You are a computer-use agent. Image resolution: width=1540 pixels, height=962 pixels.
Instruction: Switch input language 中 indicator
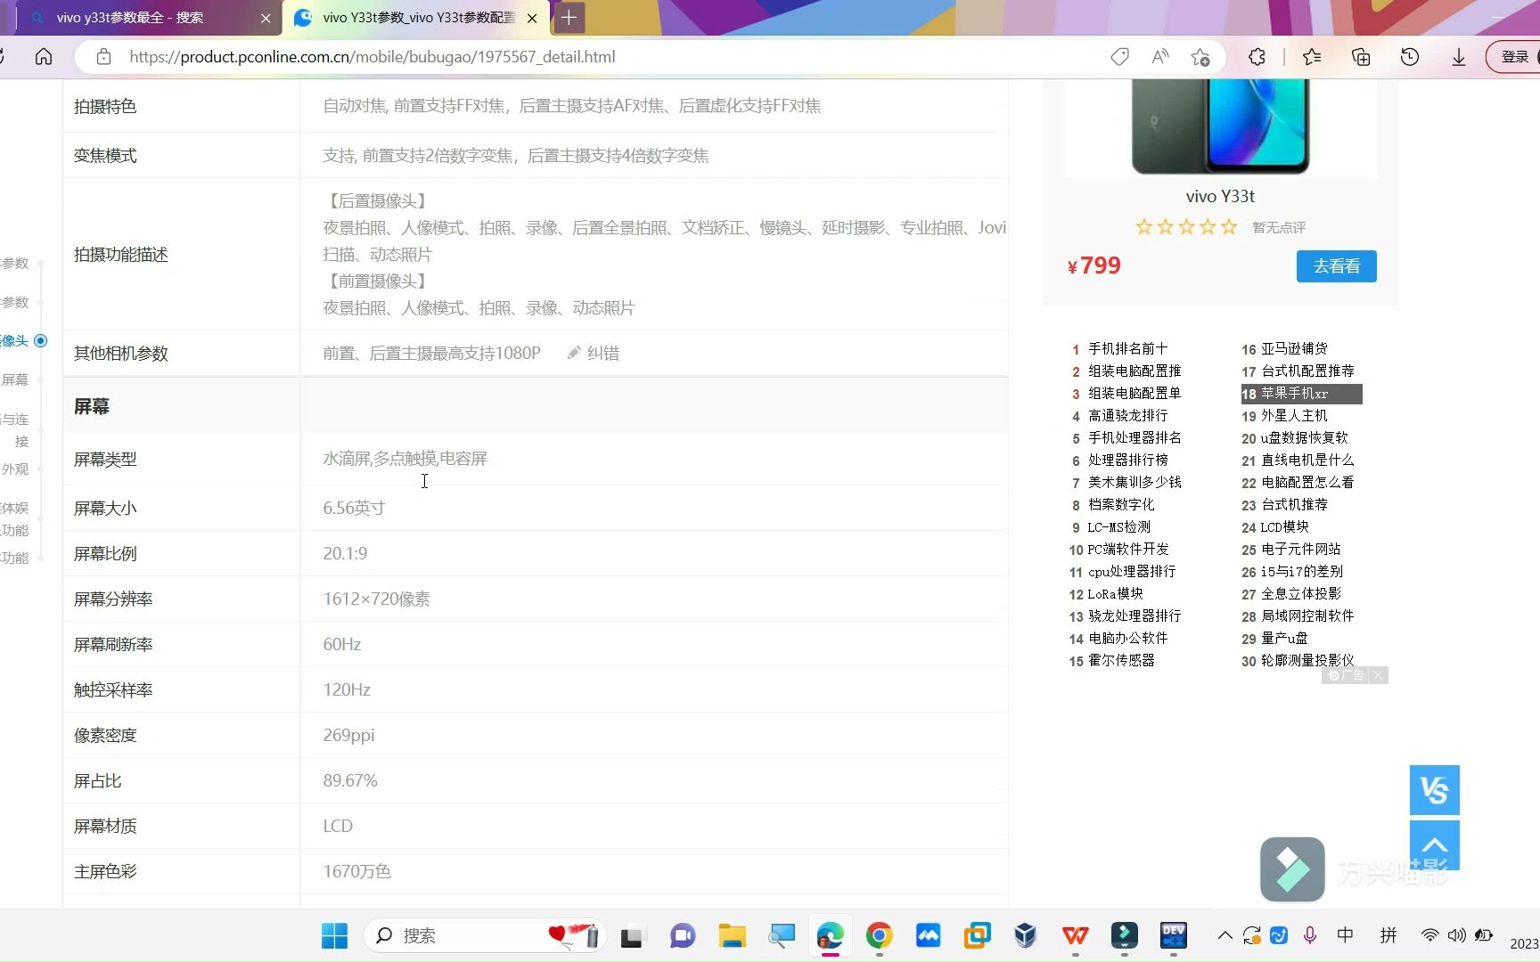pos(1345,935)
